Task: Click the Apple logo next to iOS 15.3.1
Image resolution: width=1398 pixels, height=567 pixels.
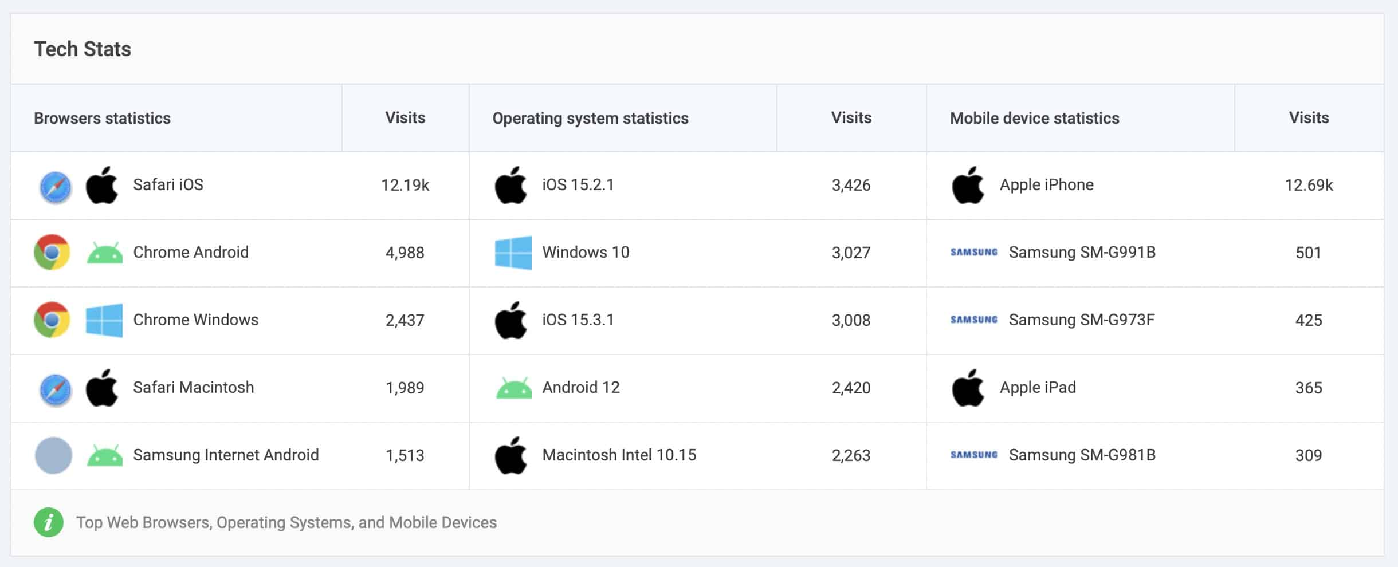Action: click(511, 320)
